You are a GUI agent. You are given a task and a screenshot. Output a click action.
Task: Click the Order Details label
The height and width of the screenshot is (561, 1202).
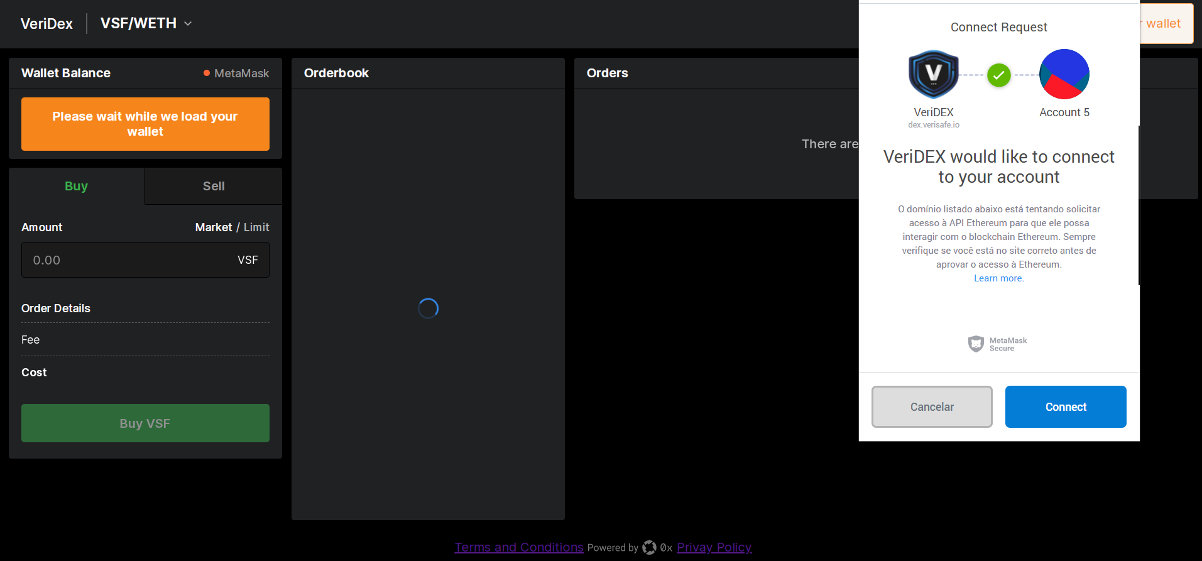56,308
